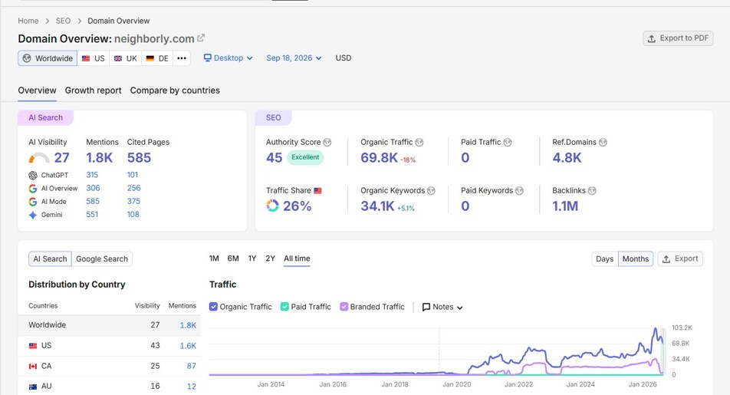Open the Desktop device dropdown
Viewport: 730px width, 395px height.
tap(229, 58)
